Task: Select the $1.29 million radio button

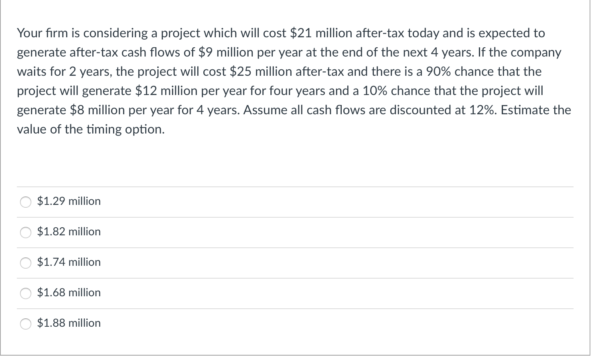Action: [x=25, y=202]
